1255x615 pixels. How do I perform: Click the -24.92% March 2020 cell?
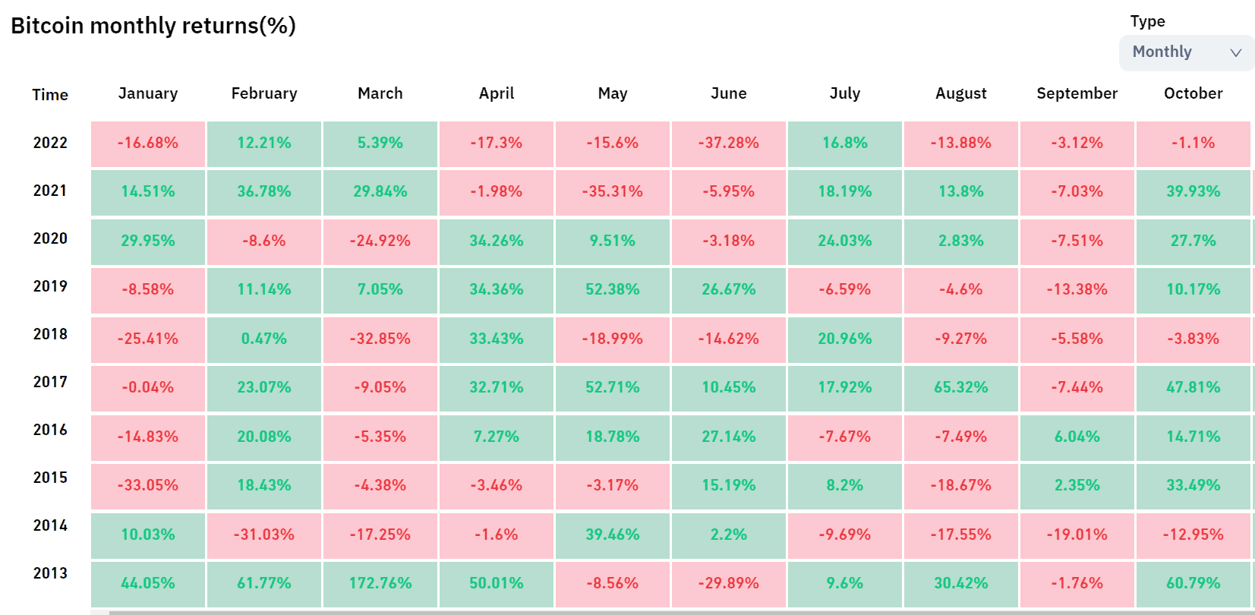point(380,241)
